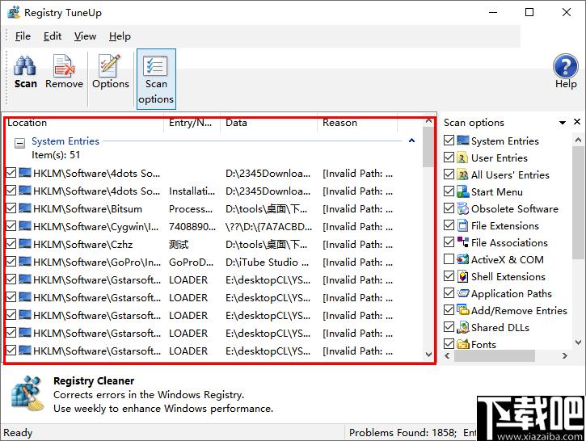The width and height of the screenshot is (586, 441).
Task: Click the File Associations icon
Action: pyautogui.click(x=462, y=242)
